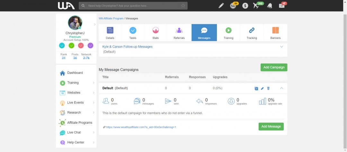Click the star icon in search bar
Screen dimensions: 347x152
pos(183,6)
